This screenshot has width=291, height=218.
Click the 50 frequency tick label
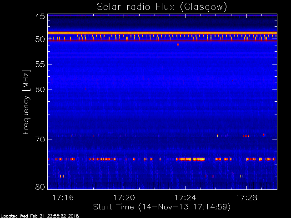coord(40,39)
